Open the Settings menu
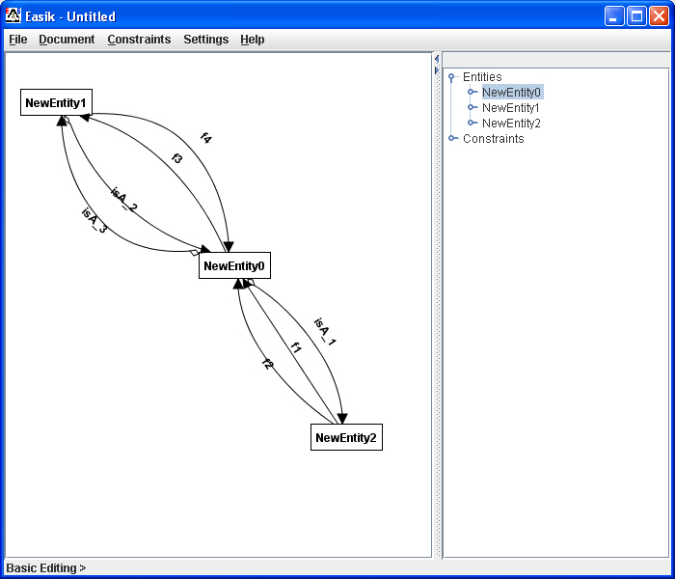This screenshot has height=579, width=675. [x=205, y=40]
